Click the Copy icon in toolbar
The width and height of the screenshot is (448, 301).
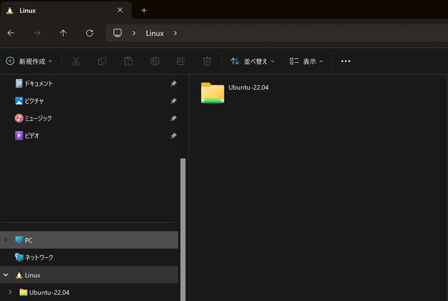(x=102, y=61)
